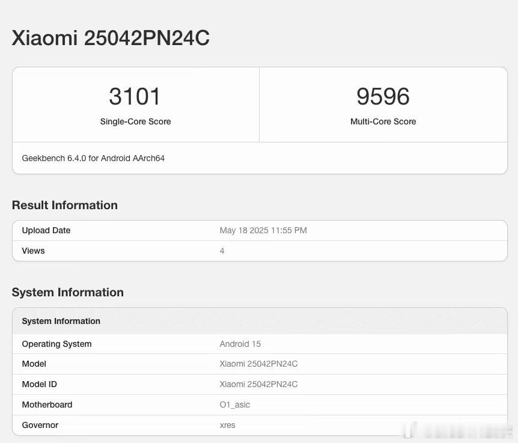This screenshot has width=518, height=443.
Task: Click the Model row label
Action: coord(34,364)
